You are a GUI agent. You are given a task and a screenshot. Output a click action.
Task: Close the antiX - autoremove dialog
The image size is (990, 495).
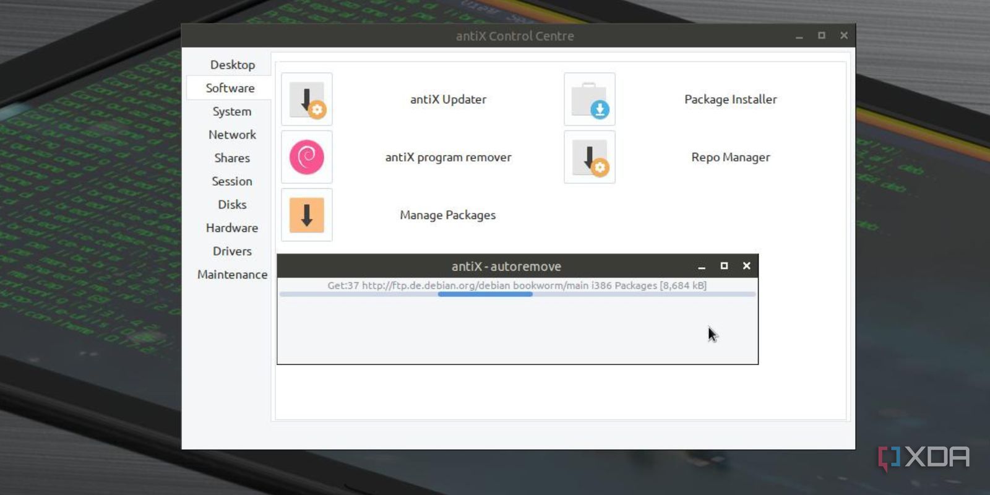[x=747, y=266]
